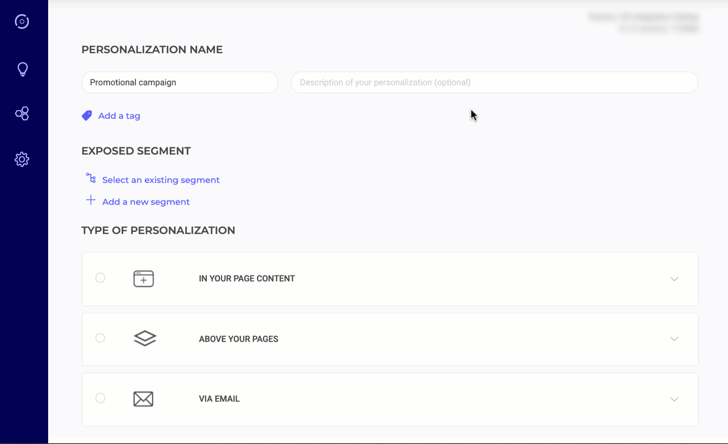
Task: Click Add a new segment link
Action: click(146, 202)
